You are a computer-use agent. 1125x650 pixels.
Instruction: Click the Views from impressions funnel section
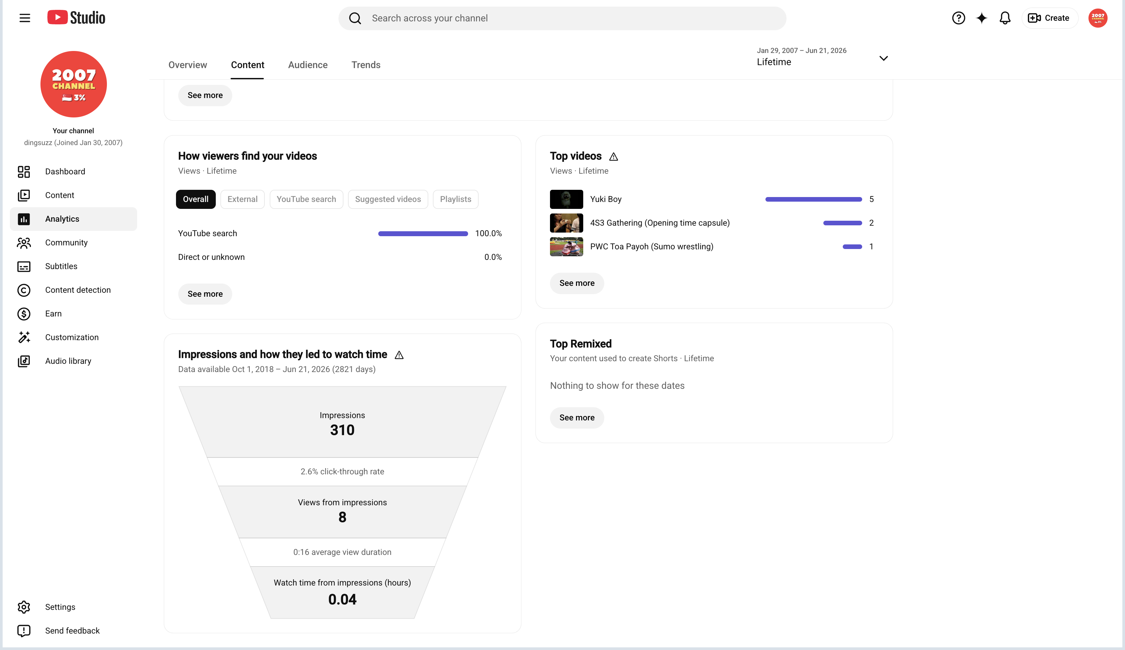click(342, 512)
